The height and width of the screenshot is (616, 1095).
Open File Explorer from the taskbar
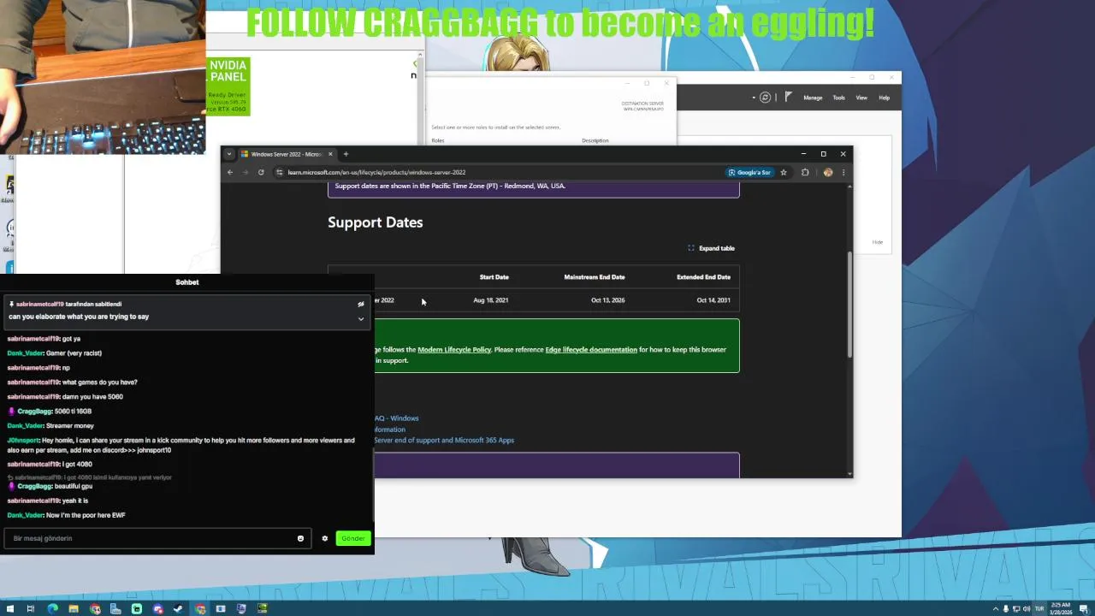[x=74, y=609]
